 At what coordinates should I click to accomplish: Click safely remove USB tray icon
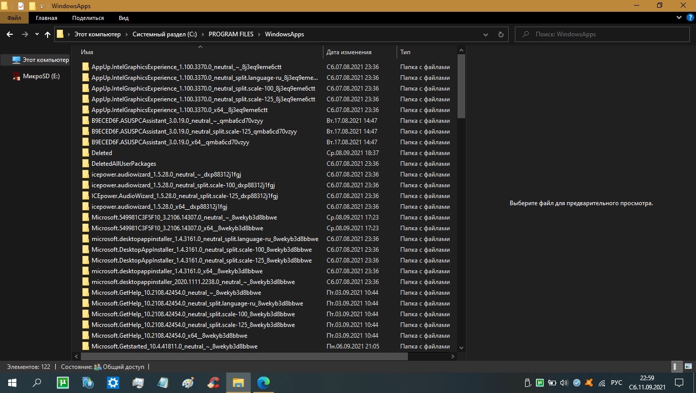[x=528, y=382]
